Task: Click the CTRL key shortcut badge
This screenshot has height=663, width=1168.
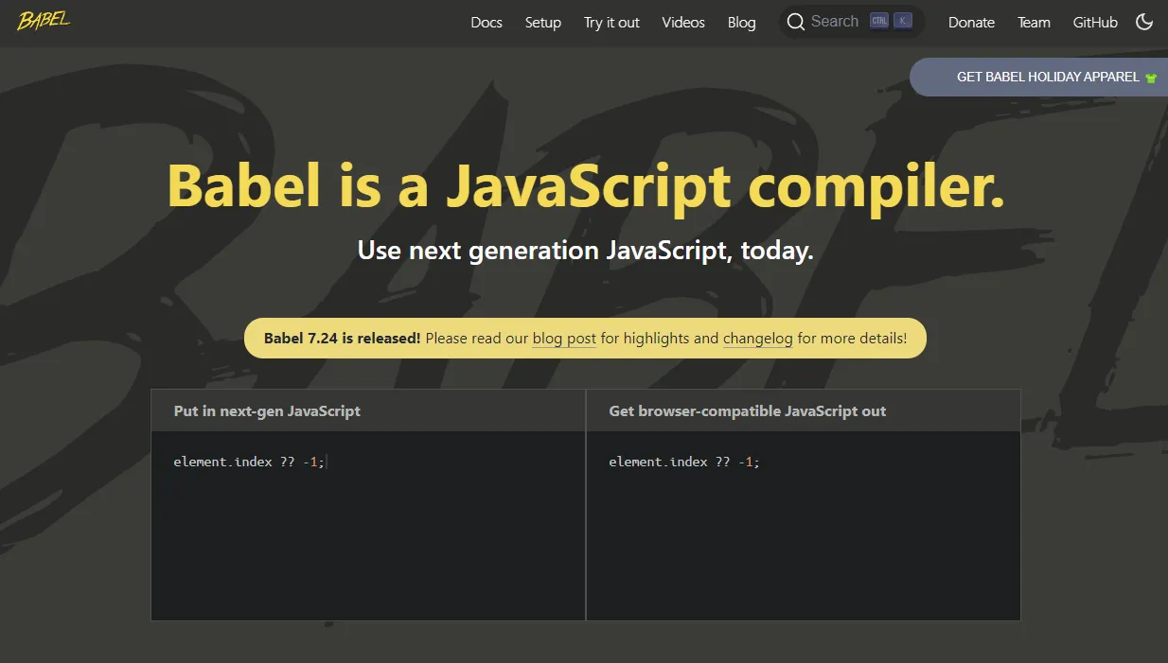Action: coord(879,21)
